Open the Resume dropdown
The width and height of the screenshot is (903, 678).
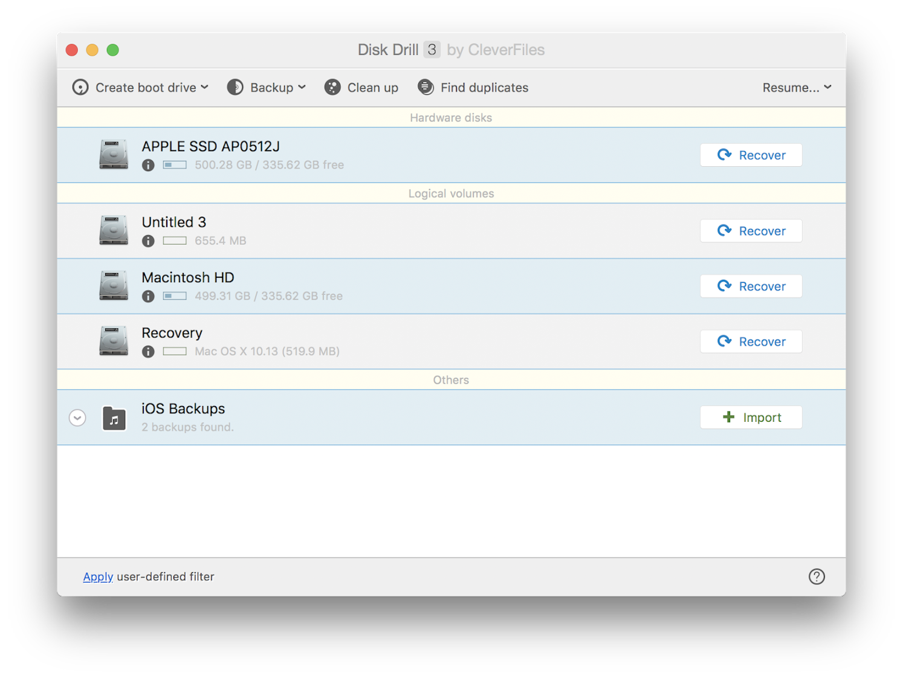pos(797,87)
